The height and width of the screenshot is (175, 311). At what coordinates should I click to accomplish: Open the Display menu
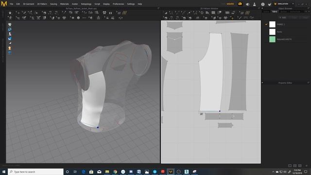(106, 4)
